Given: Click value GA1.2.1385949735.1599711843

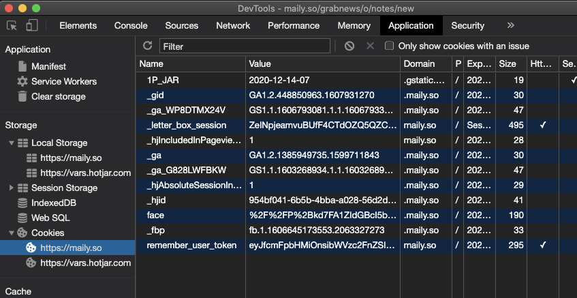Looking at the screenshot, I should tap(314, 155).
